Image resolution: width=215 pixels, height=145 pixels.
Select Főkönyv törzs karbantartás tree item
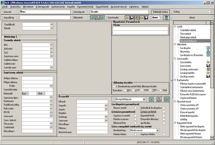coord(192,91)
